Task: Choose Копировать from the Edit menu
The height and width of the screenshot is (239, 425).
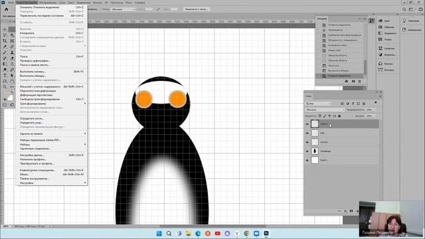Action: point(52,33)
